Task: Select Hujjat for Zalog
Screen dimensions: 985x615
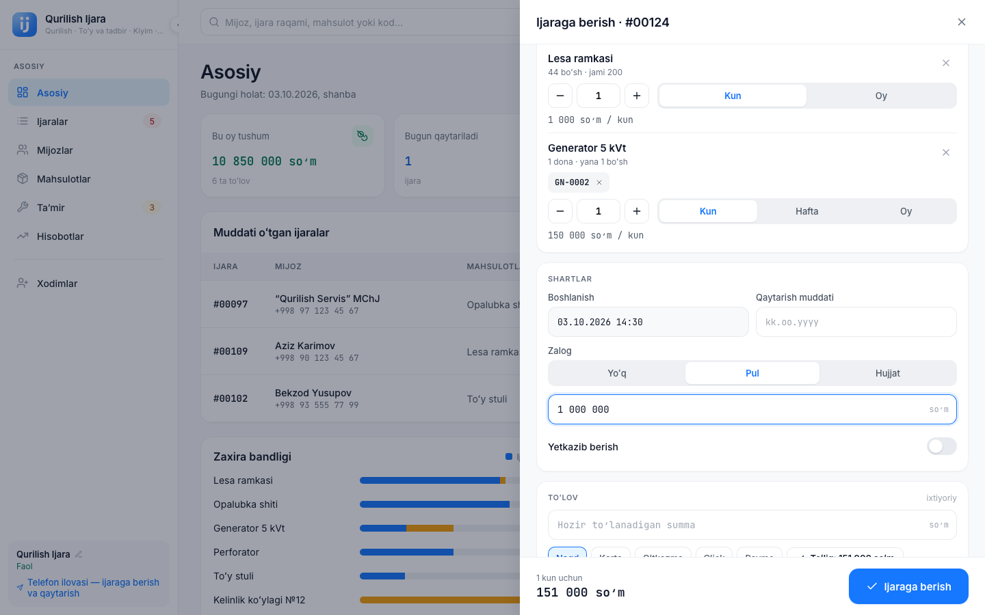Action: click(888, 373)
